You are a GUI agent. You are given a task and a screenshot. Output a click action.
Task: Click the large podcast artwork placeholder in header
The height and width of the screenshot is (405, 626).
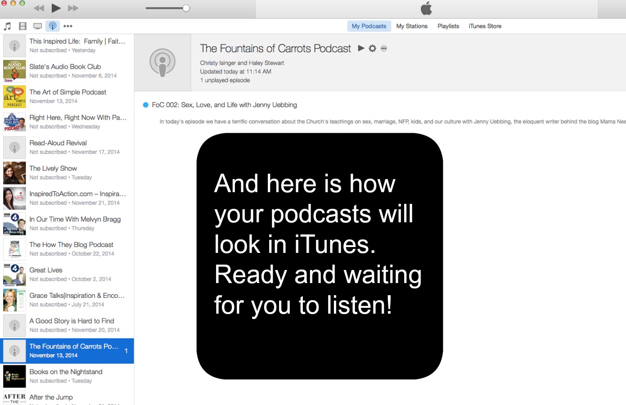(x=162, y=63)
